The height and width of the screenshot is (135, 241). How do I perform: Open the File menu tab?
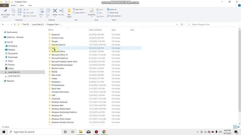pos(4,6)
